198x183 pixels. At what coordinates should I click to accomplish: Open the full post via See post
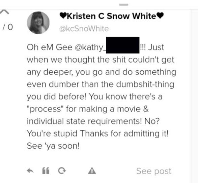coord(154,171)
